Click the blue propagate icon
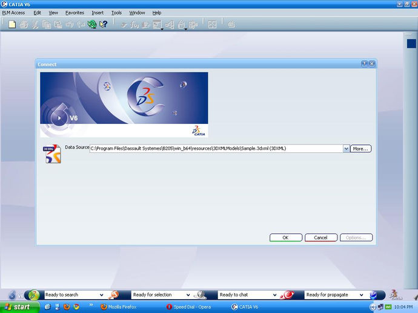This screenshot has height=313, width=418. (x=373, y=295)
